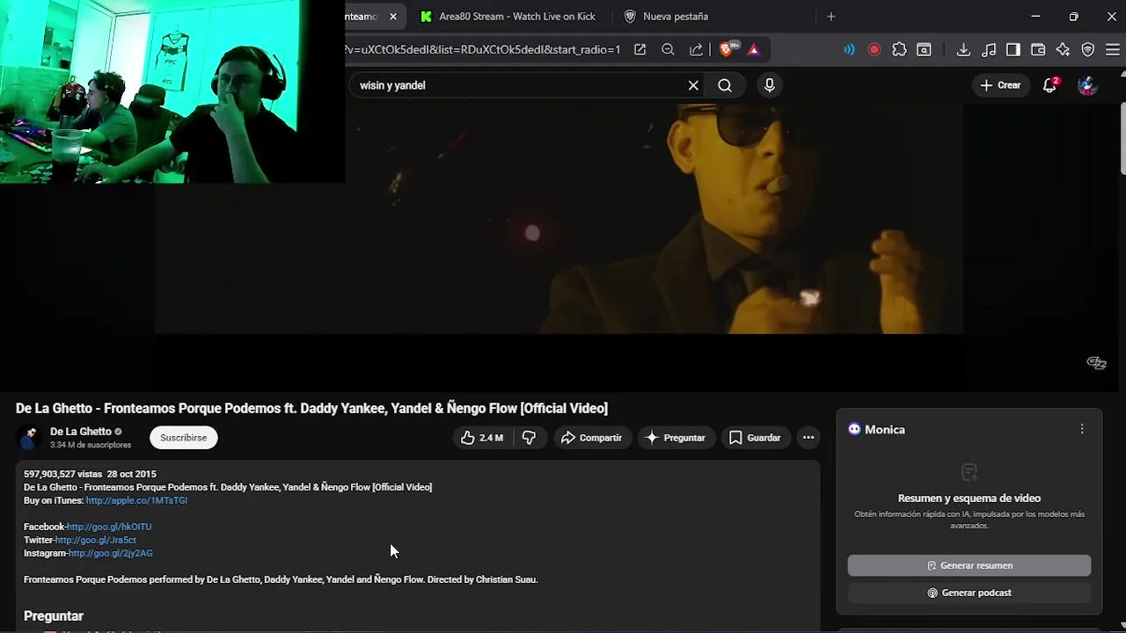Open the Compartir share button
Viewport: 1126px width, 633px height.
pos(592,438)
